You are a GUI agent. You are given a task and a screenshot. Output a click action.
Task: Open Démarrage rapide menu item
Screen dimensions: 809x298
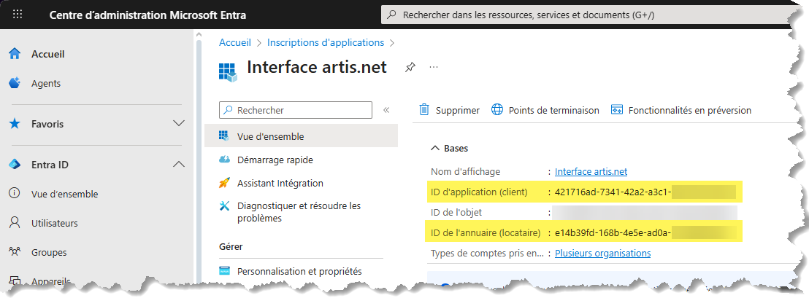[x=275, y=160]
